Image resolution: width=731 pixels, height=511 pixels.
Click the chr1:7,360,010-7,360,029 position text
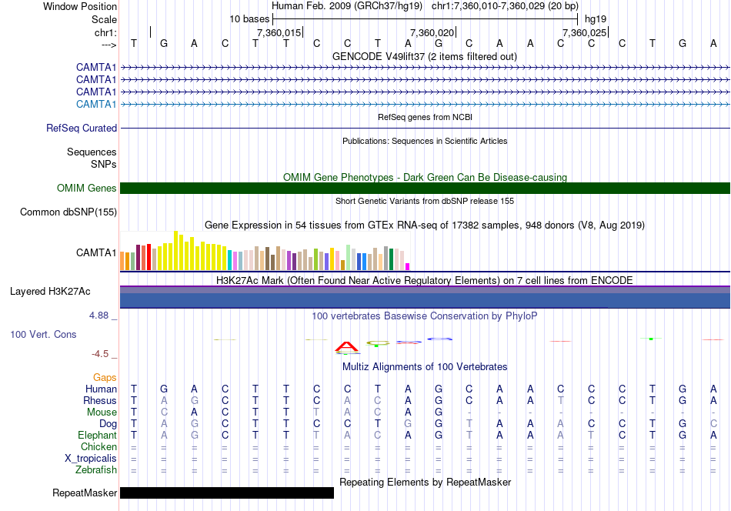505,6
